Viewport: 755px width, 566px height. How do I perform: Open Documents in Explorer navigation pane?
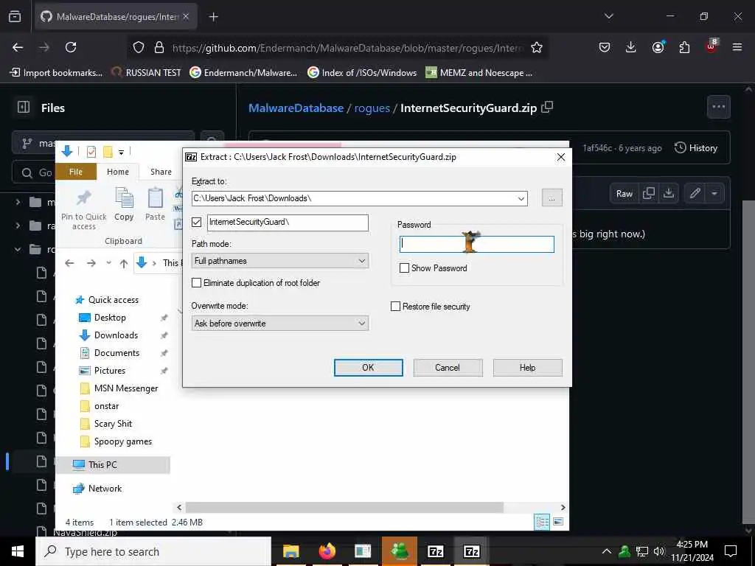(116, 353)
